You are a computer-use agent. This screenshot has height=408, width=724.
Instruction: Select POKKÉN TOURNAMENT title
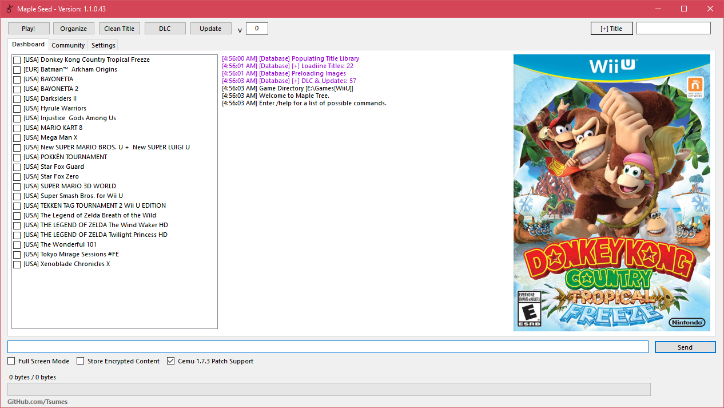[x=65, y=157]
